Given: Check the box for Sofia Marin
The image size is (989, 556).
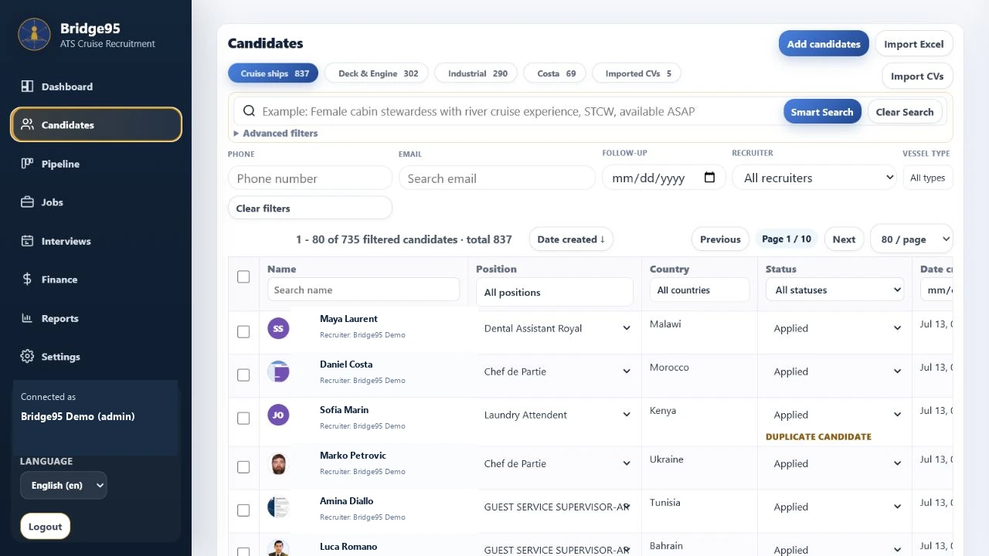Looking at the screenshot, I should [243, 418].
